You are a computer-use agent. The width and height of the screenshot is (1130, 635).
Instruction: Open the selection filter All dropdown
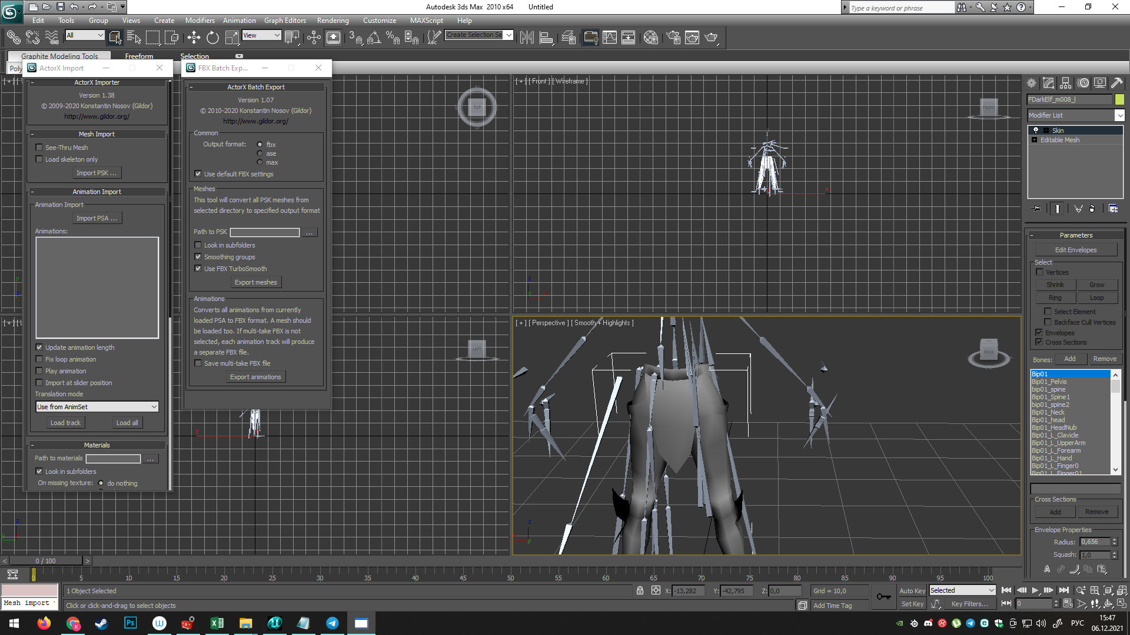[x=85, y=35]
